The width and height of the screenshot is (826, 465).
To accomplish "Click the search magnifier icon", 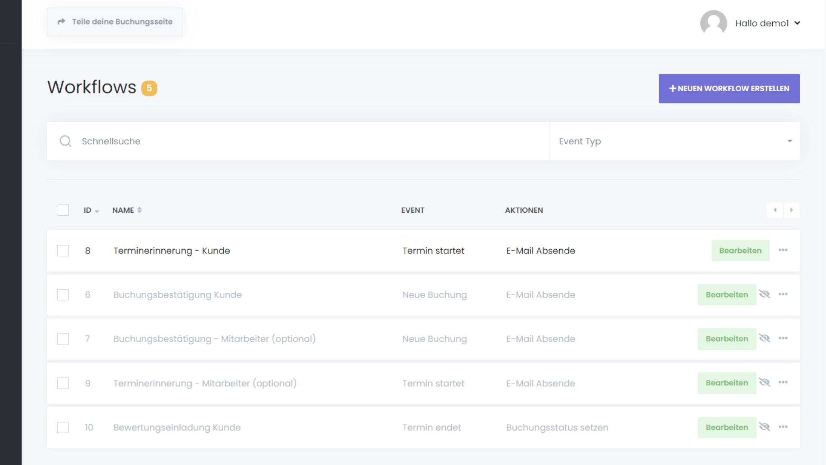I will 65,141.
